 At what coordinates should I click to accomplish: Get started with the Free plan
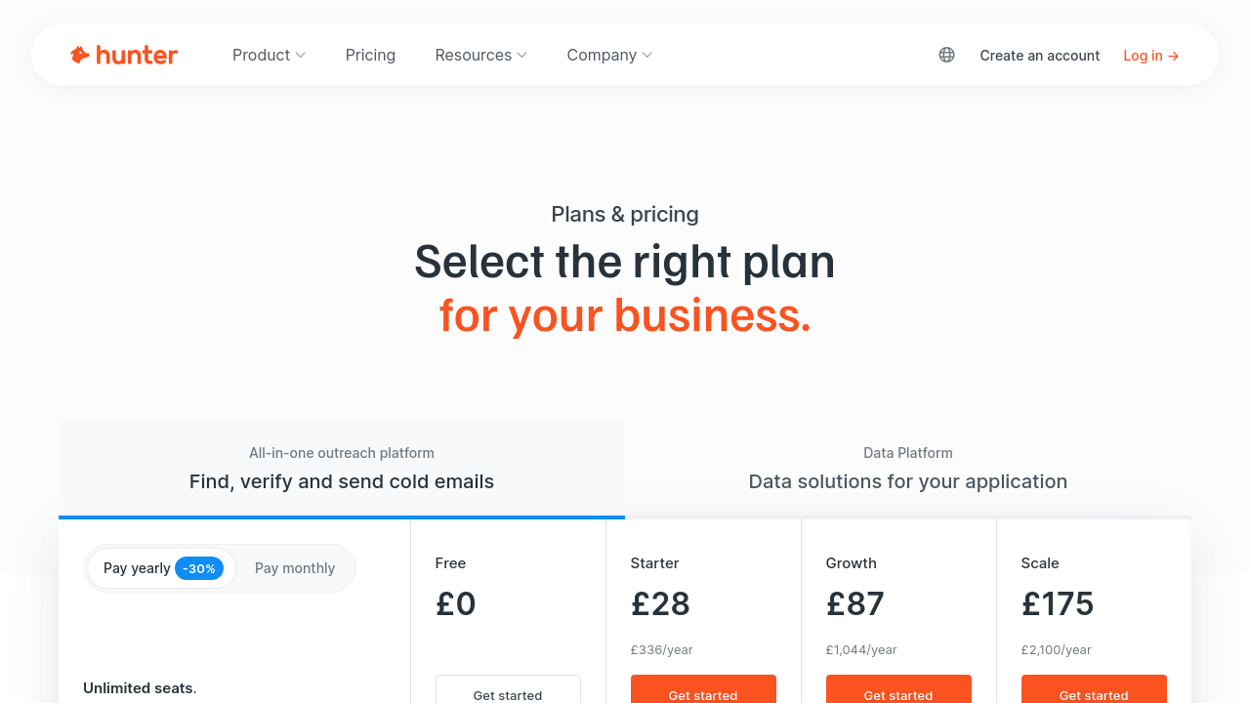point(508,692)
